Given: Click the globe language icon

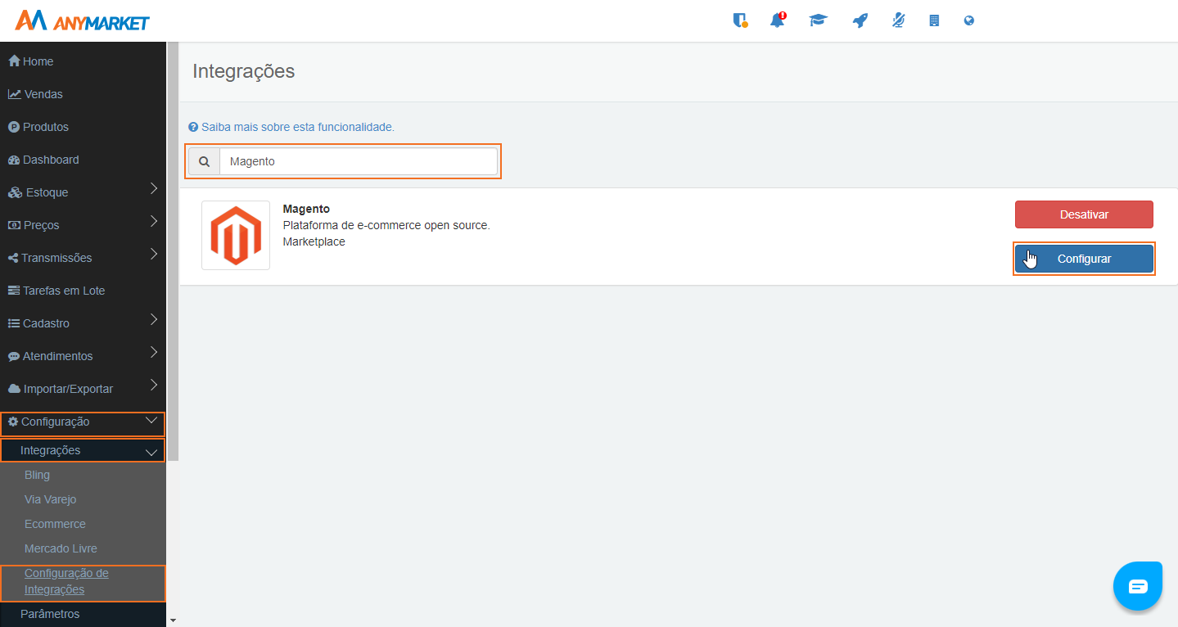Looking at the screenshot, I should tap(969, 20).
